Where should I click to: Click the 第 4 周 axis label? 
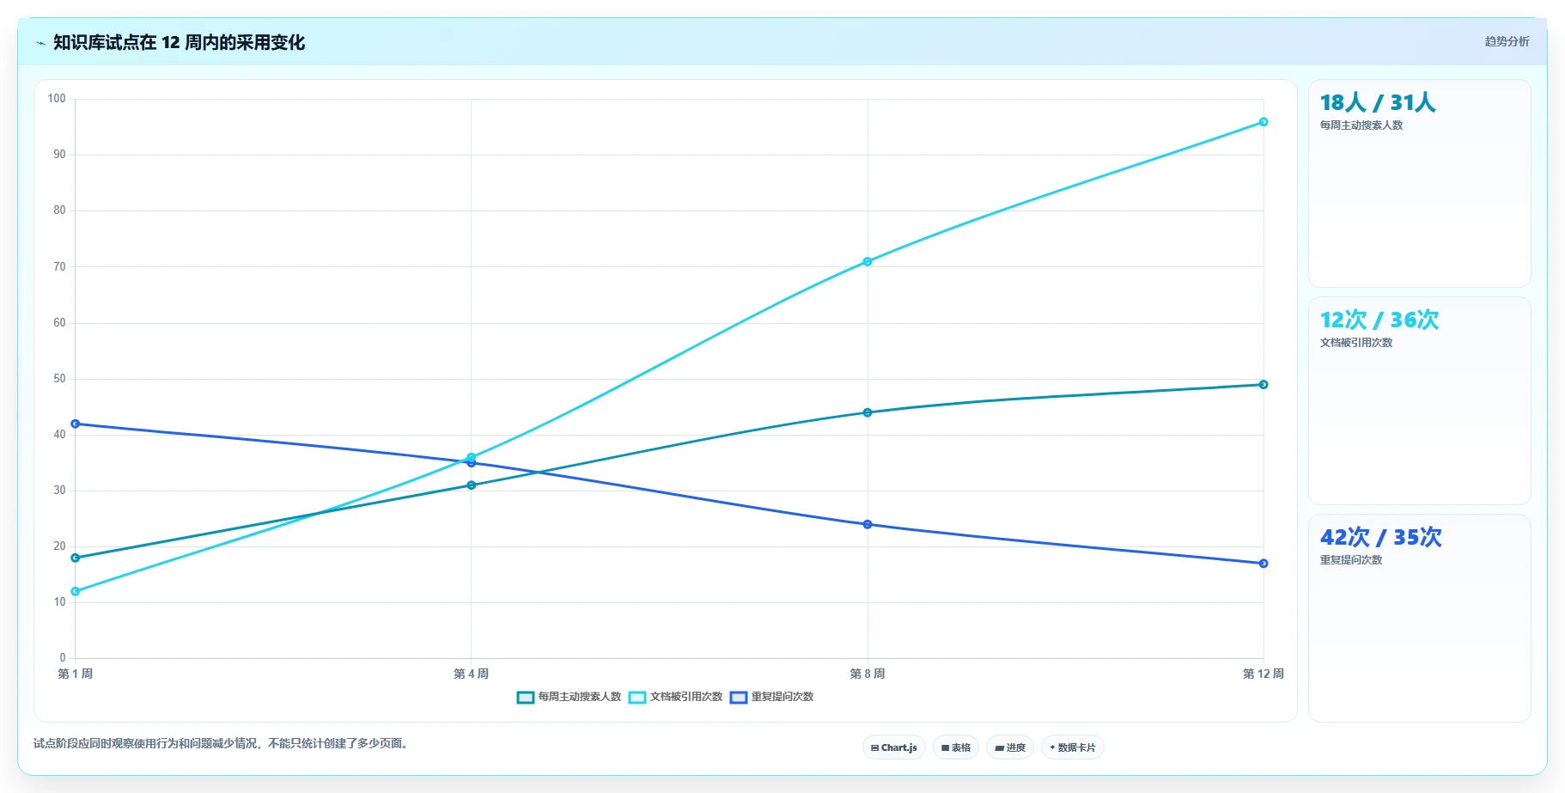(472, 674)
